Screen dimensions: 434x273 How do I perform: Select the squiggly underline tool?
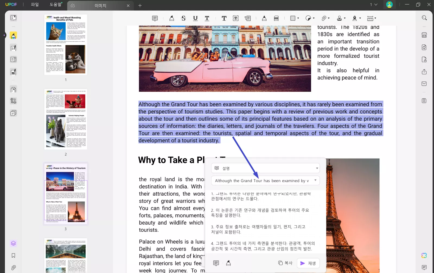coord(207,18)
